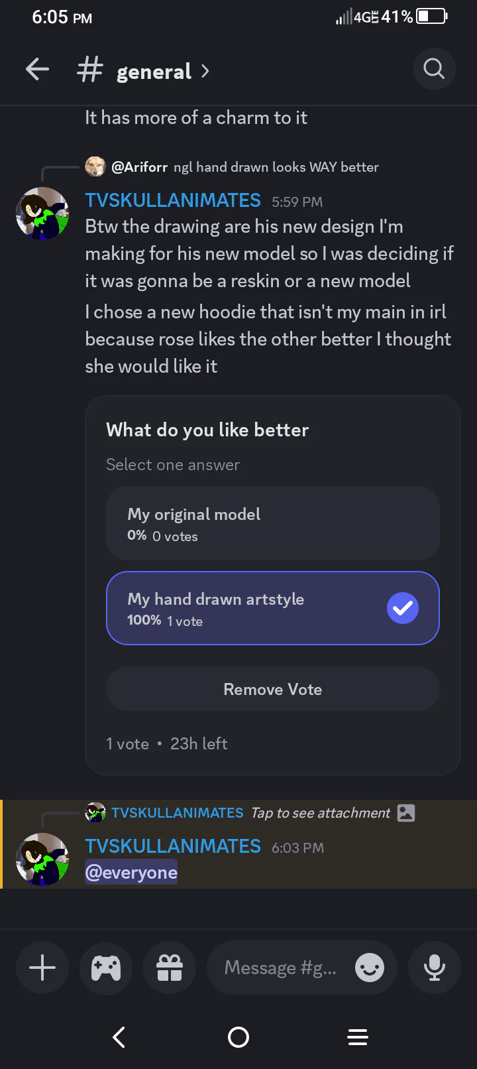Select the My original model poll option
Screen dimensions: 477x1069
[x=273, y=523]
